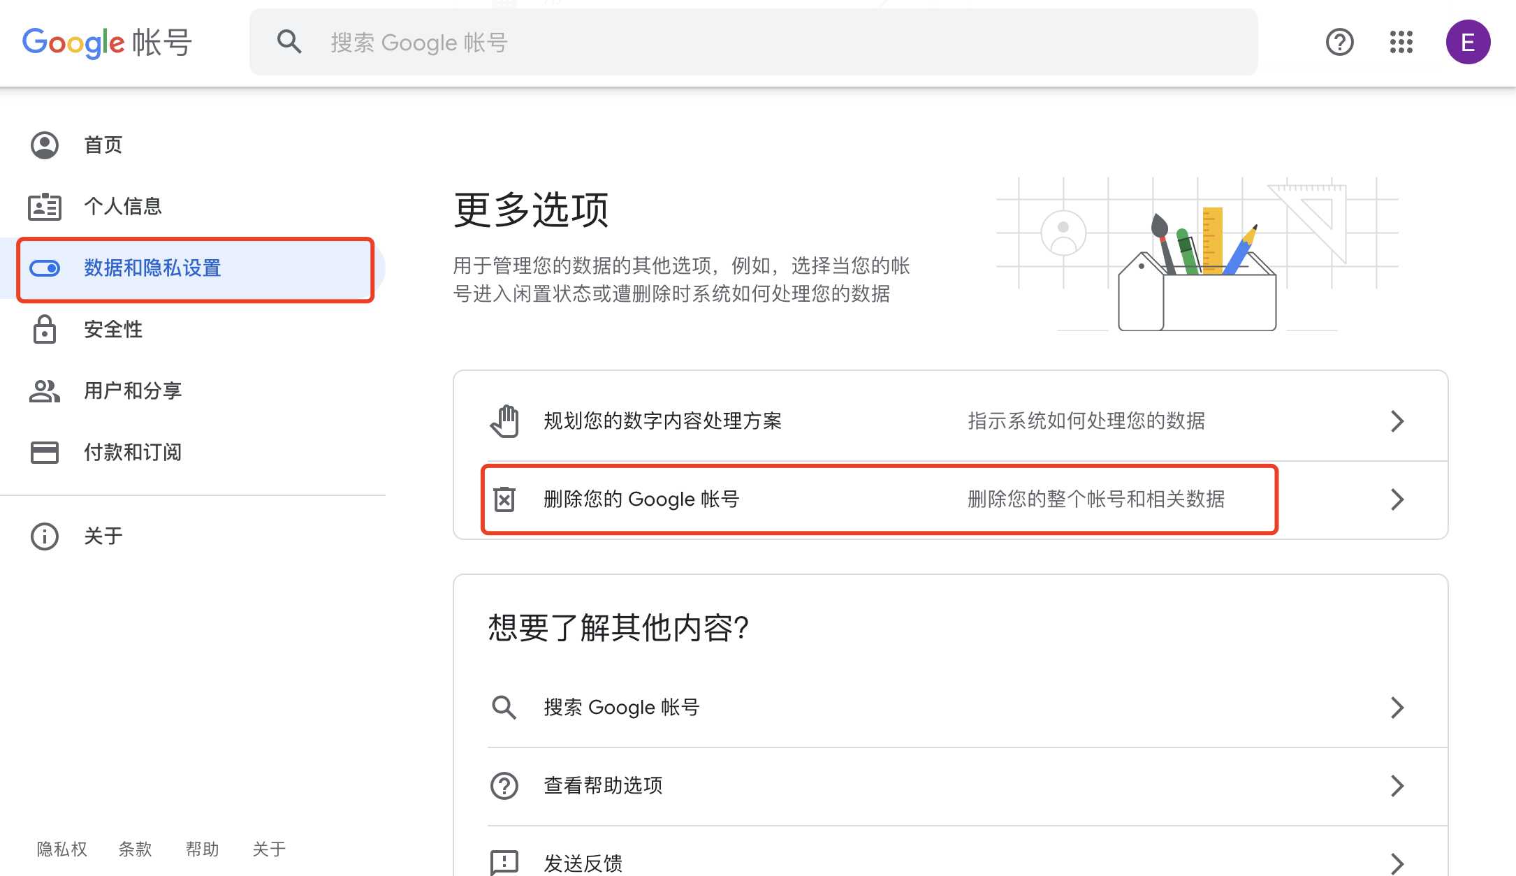The height and width of the screenshot is (876, 1516).
Task: Click the 付款和订阅 card icon
Action: click(44, 452)
